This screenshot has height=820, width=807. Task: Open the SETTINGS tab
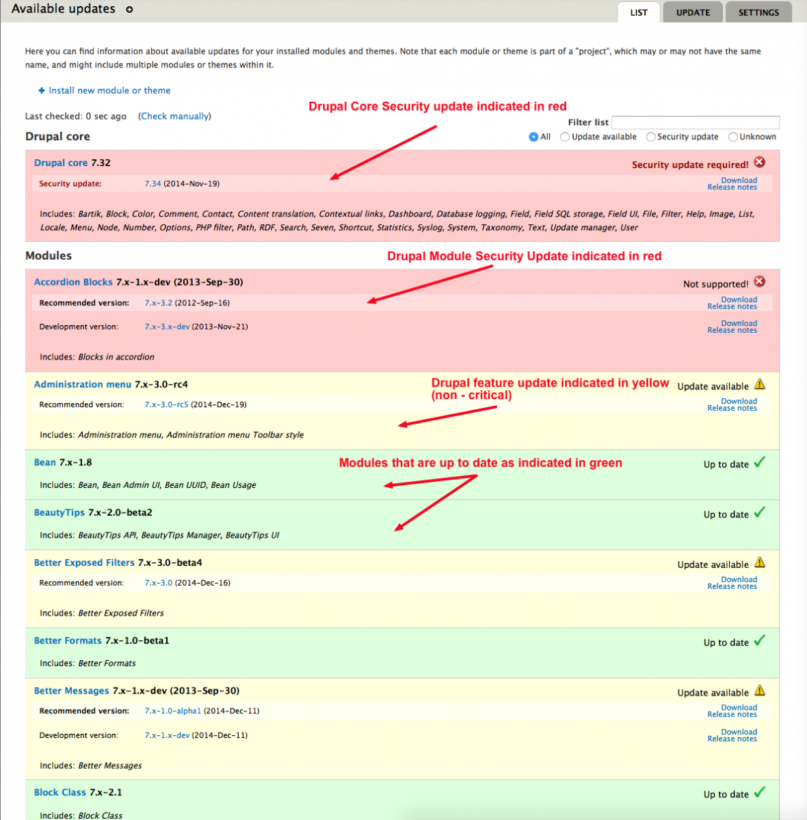point(758,12)
